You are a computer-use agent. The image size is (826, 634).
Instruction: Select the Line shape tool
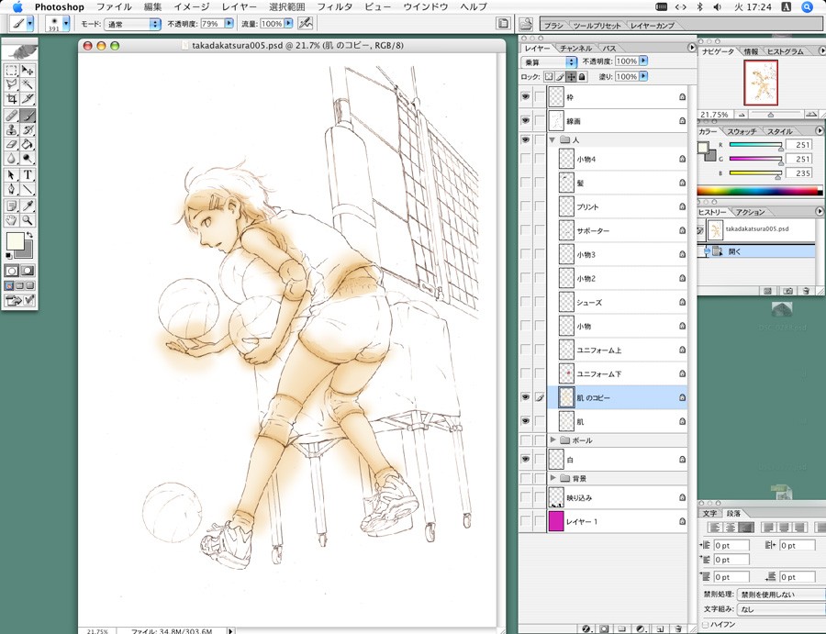coord(28,189)
